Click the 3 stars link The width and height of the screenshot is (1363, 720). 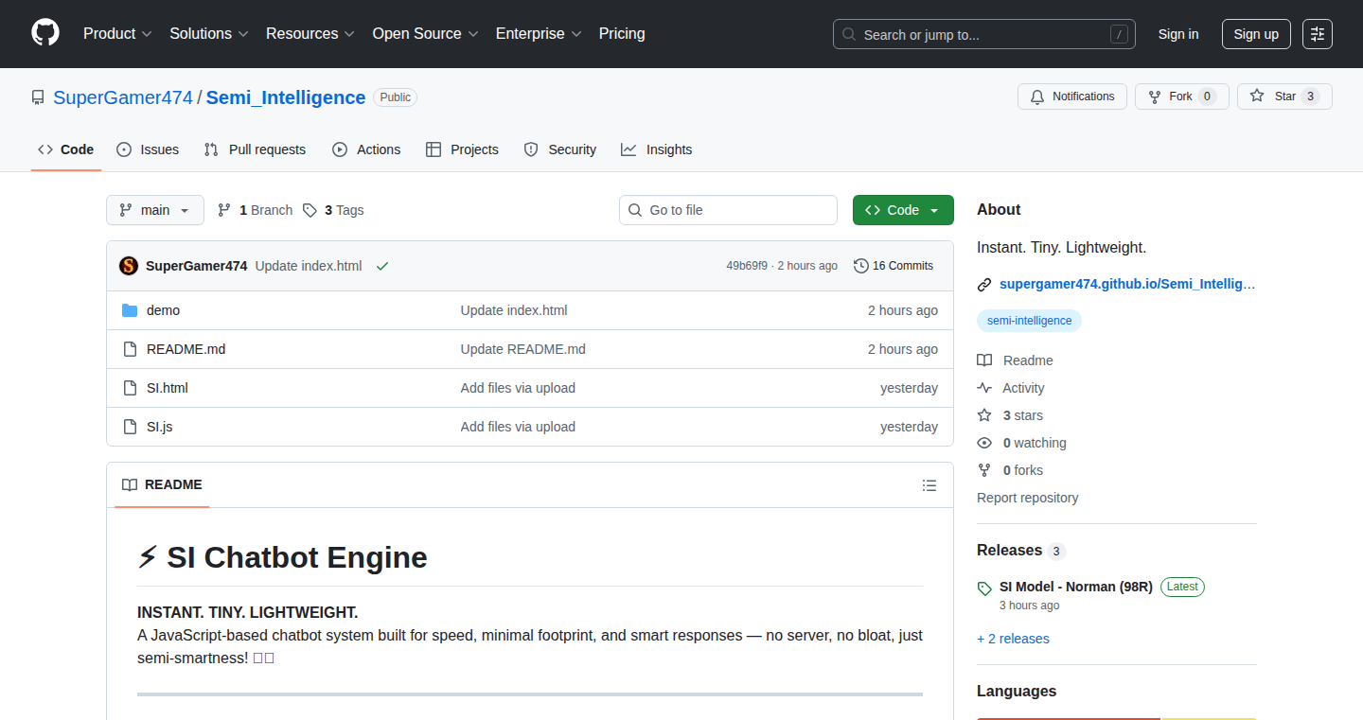[1010, 415]
